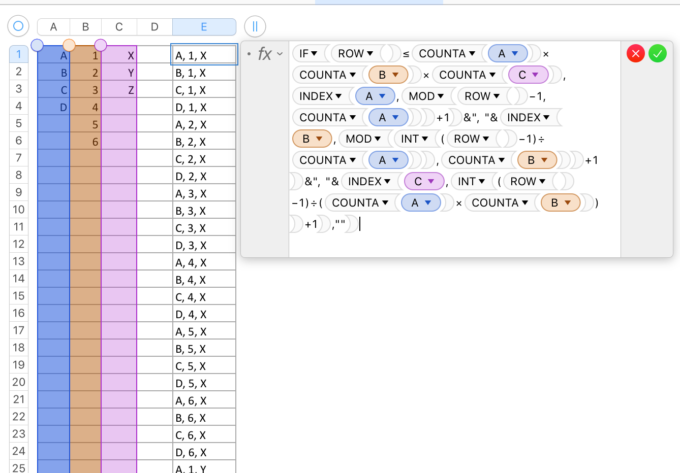Click the orange column B range handle

pyautogui.click(x=69, y=45)
